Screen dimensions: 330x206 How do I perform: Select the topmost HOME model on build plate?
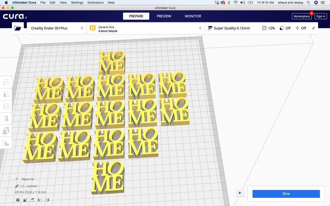coord(112,62)
